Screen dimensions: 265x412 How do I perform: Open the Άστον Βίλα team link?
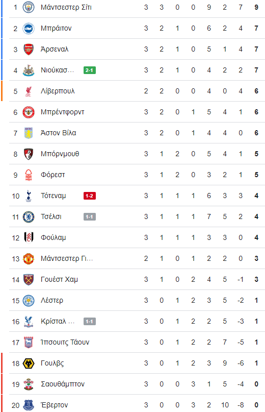pos(58,133)
